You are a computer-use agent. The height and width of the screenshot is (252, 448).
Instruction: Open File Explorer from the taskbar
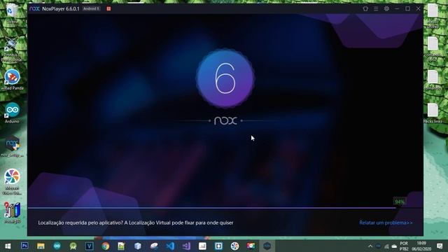41,246
